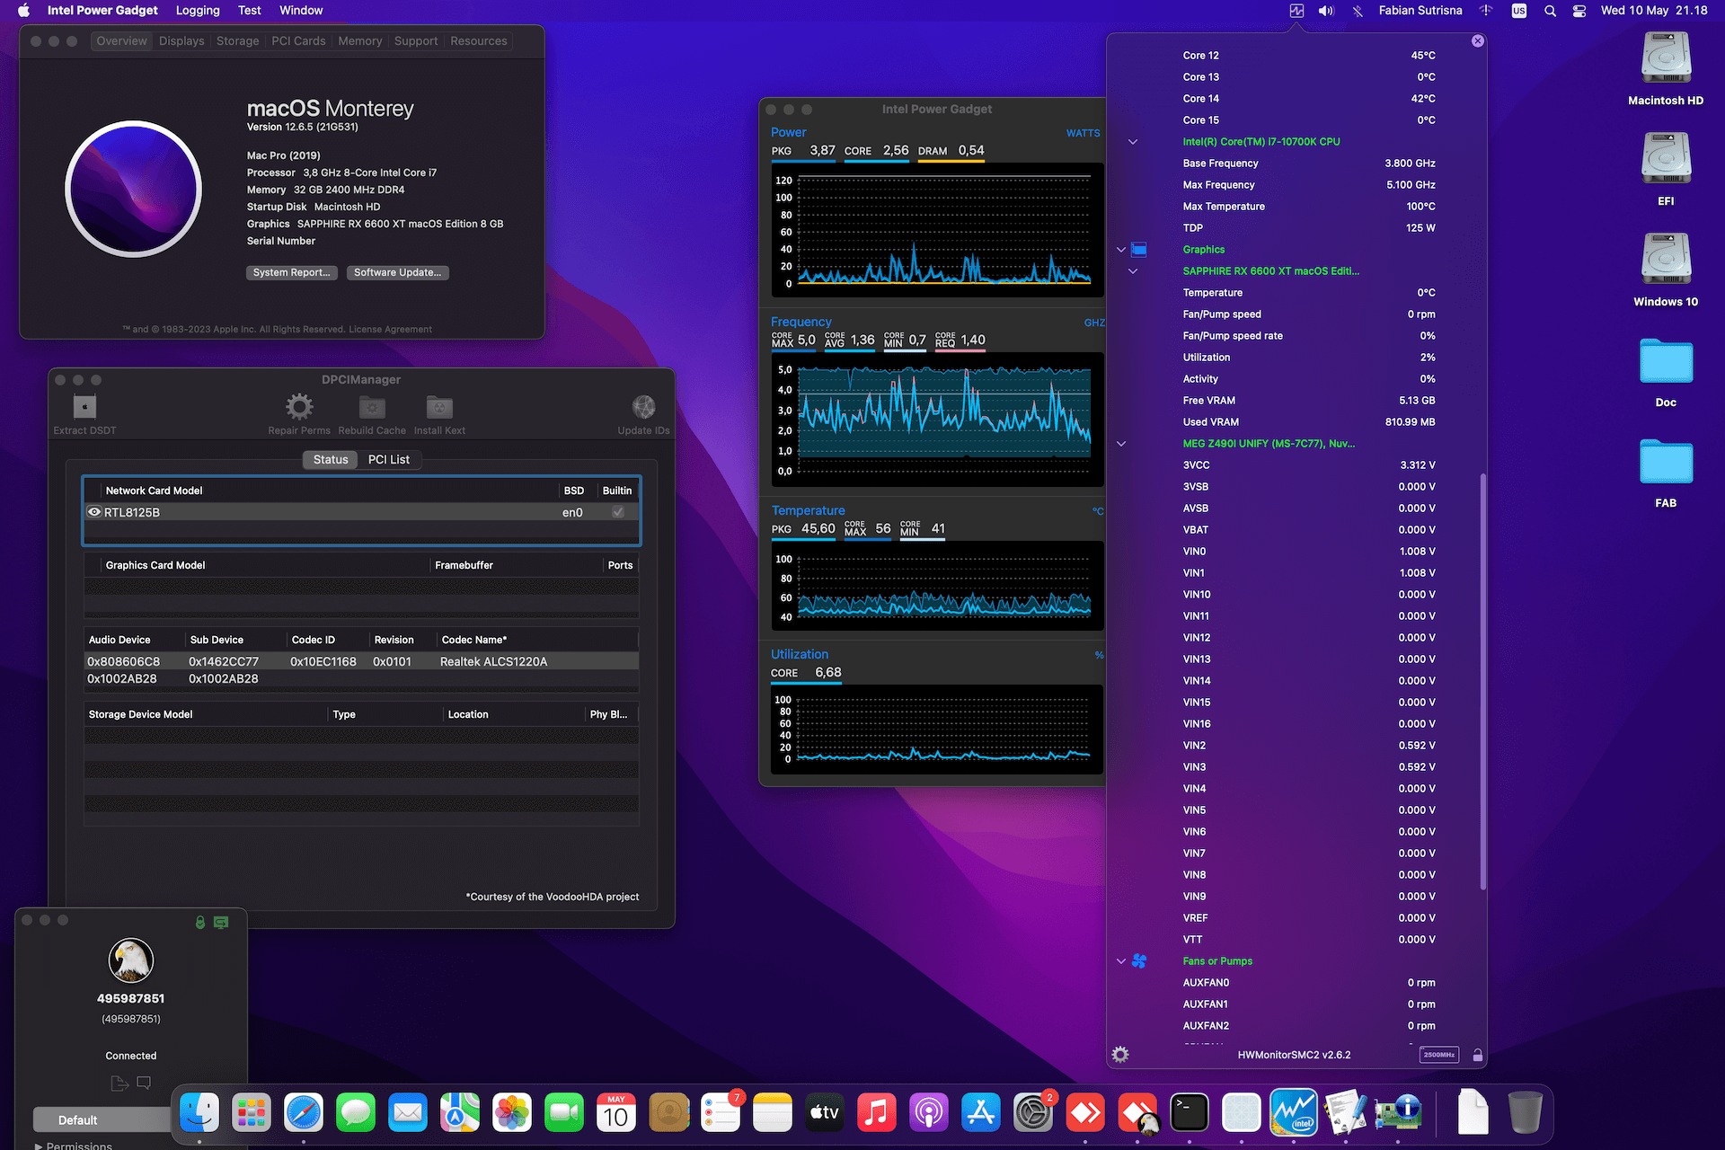Click the Used VRAM 810.99 MB row
The width and height of the screenshot is (1725, 1150).
tap(1308, 422)
